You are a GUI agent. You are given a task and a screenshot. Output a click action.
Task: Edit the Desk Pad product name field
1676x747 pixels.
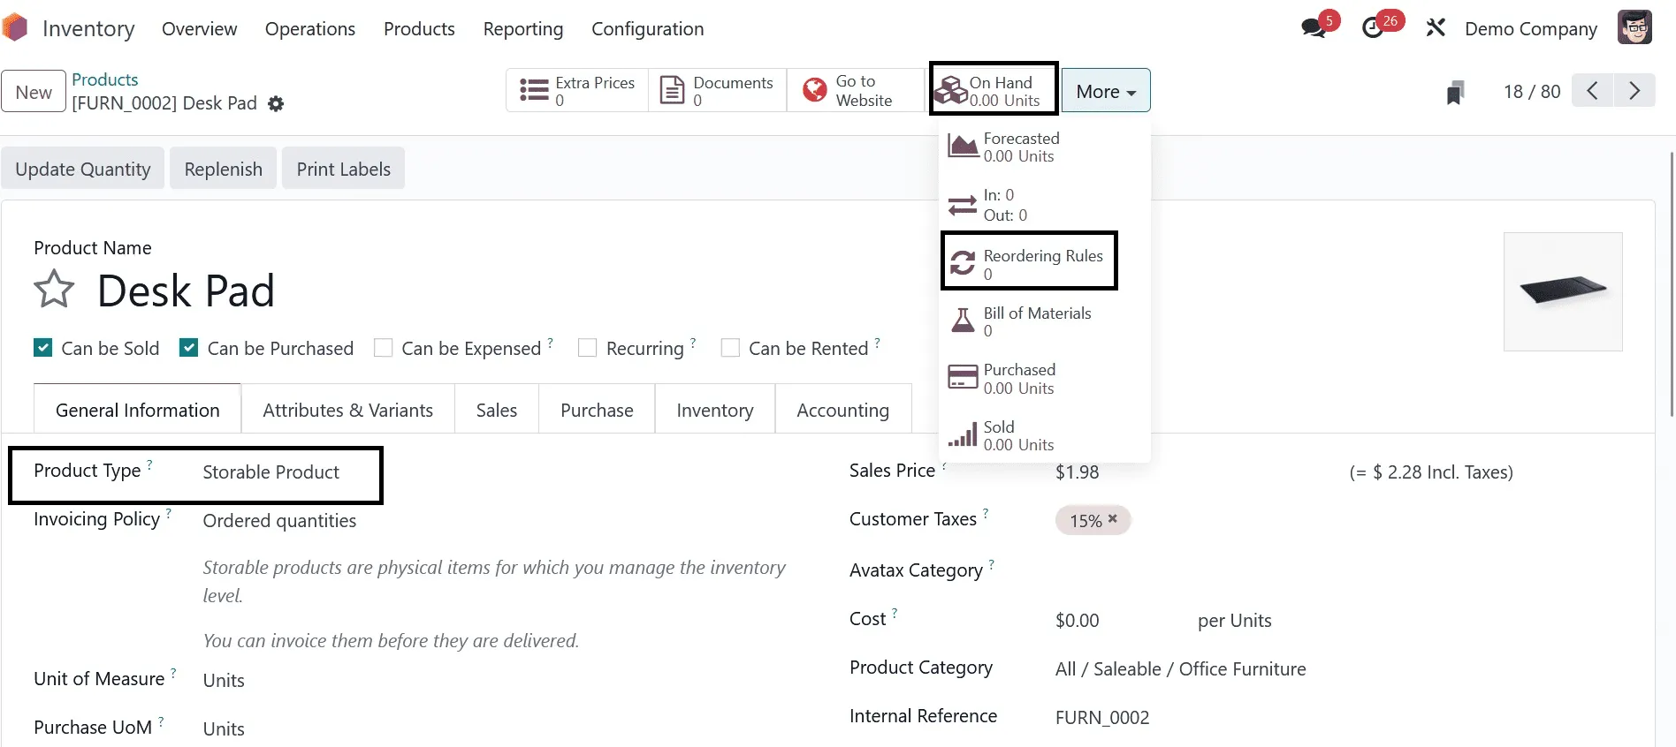pyautogui.click(x=187, y=290)
